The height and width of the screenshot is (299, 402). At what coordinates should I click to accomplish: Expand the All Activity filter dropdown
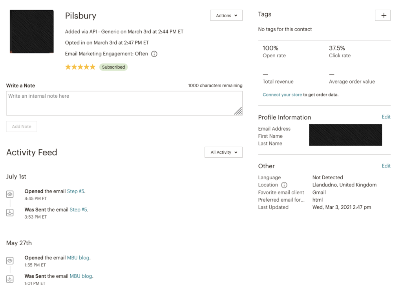[223, 152]
